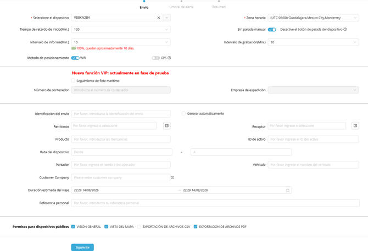
Task: Click 'Desactive el botón de parada' text
Action: tap(311, 29)
